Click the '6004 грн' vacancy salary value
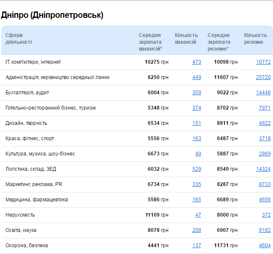 158,93
